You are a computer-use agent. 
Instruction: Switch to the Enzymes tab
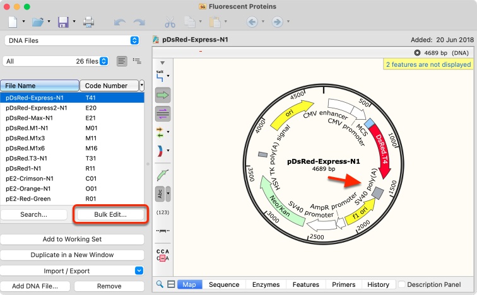266,284
